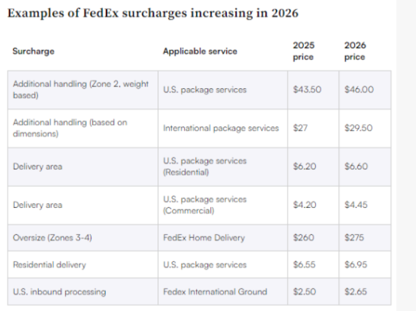Select the Residential delivery surcharge cell
Screen dimensions: 416x311
coord(49,265)
